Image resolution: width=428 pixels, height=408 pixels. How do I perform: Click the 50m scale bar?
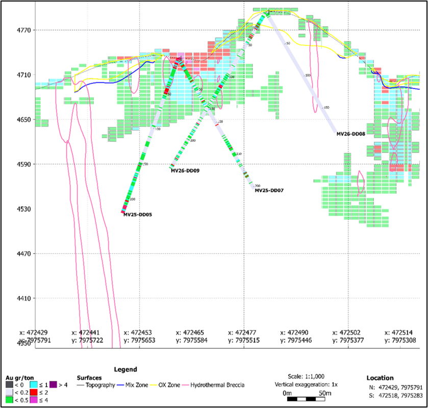[x=306, y=399]
